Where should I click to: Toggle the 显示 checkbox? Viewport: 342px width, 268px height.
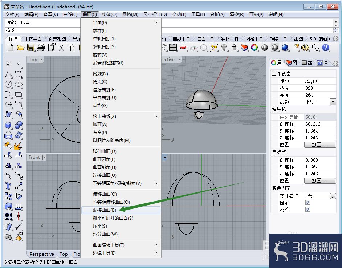point(308,203)
